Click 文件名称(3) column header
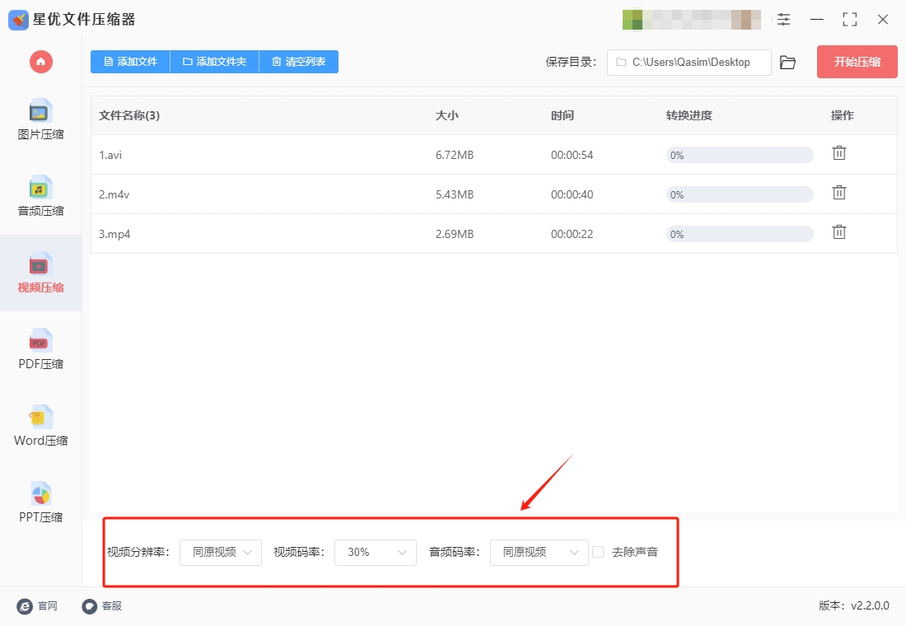The width and height of the screenshot is (906, 626). pos(129,115)
